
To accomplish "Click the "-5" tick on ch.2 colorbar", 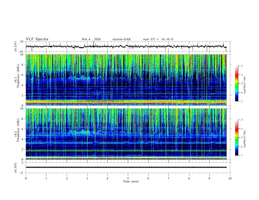I will pyautogui.click(x=241, y=138).
